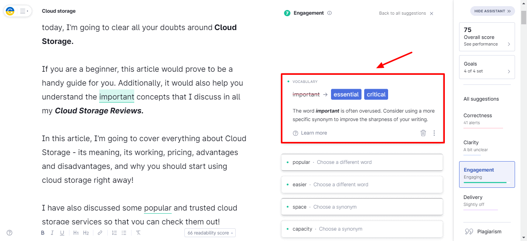Open more options on the vocabulary card
Image resolution: width=527 pixels, height=241 pixels.
coord(434,133)
